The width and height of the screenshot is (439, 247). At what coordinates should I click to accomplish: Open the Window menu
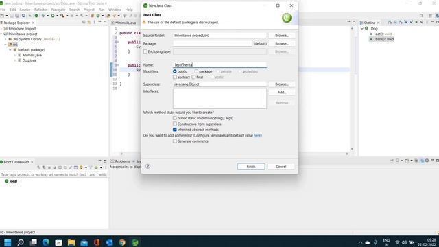click(115, 10)
